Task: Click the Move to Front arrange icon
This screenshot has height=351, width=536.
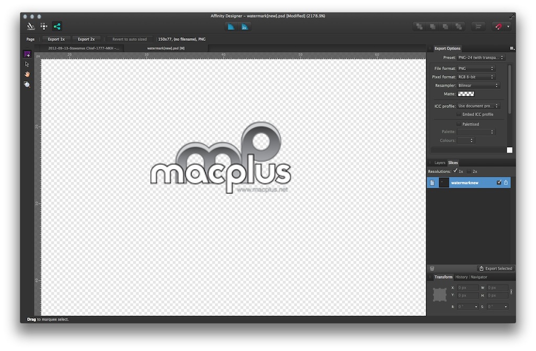Action: point(419,27)
